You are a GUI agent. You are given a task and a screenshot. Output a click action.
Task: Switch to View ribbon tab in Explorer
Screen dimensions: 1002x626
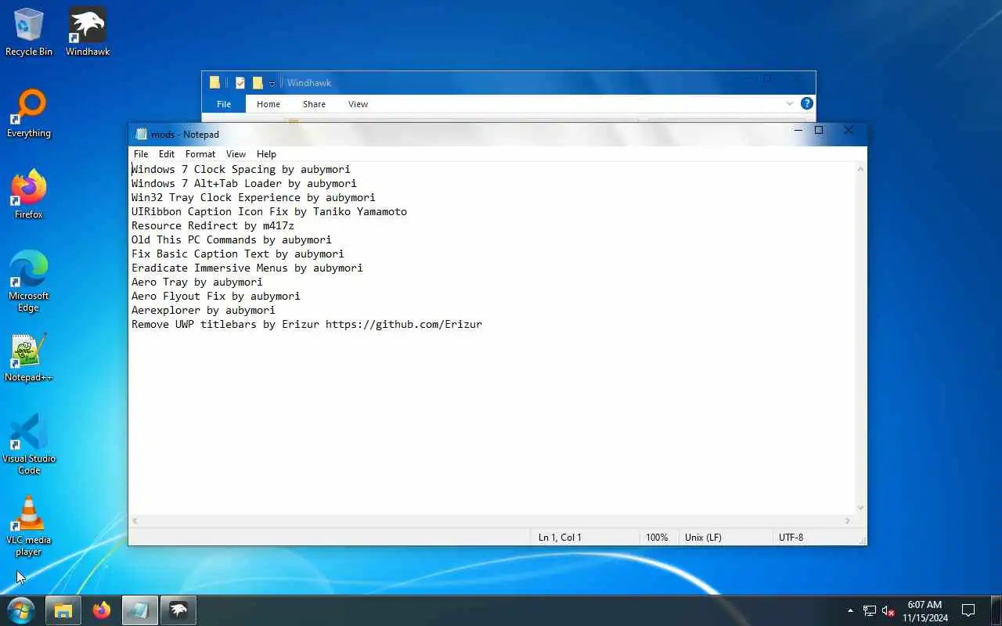(358, 104)
